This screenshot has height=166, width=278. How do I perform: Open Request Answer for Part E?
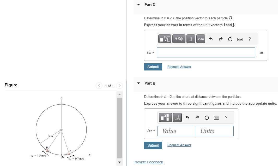click(179, 145)
